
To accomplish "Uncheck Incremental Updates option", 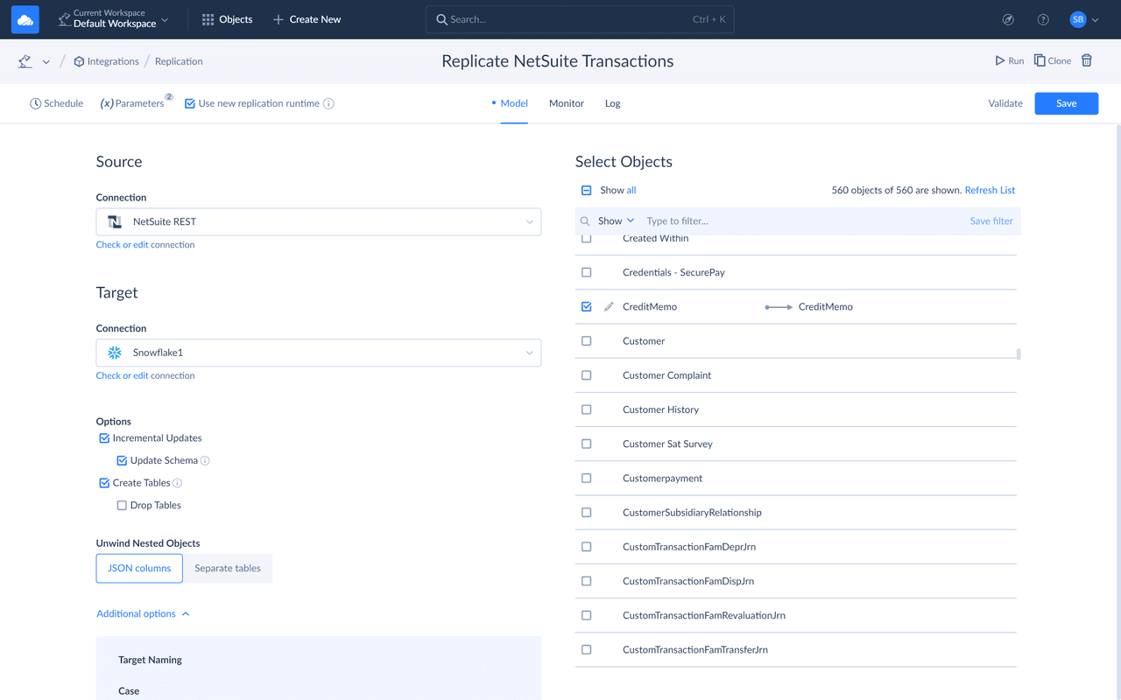I will (x=104, y=438).
